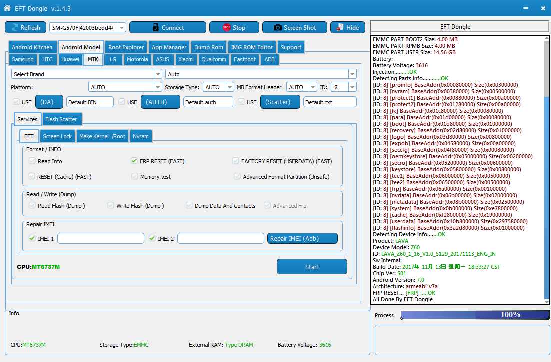Switch to the Qualcomm tab
This screenshot has width=551, height=362.
(x=213, y=59)
